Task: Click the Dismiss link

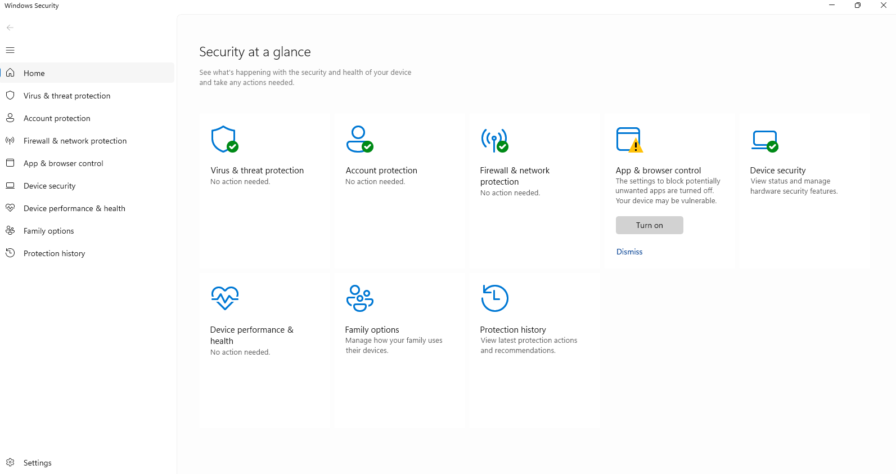Action: pos(629,252)
